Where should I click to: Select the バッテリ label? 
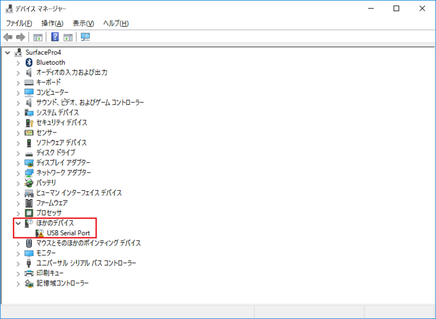46,183
